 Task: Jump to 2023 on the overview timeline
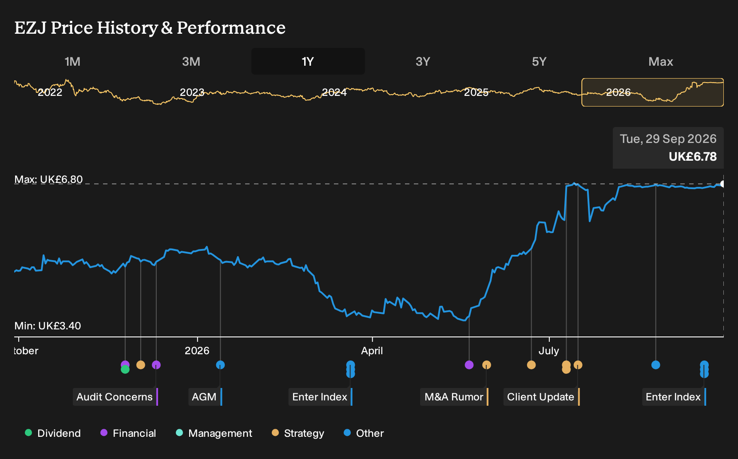point(192,92)
